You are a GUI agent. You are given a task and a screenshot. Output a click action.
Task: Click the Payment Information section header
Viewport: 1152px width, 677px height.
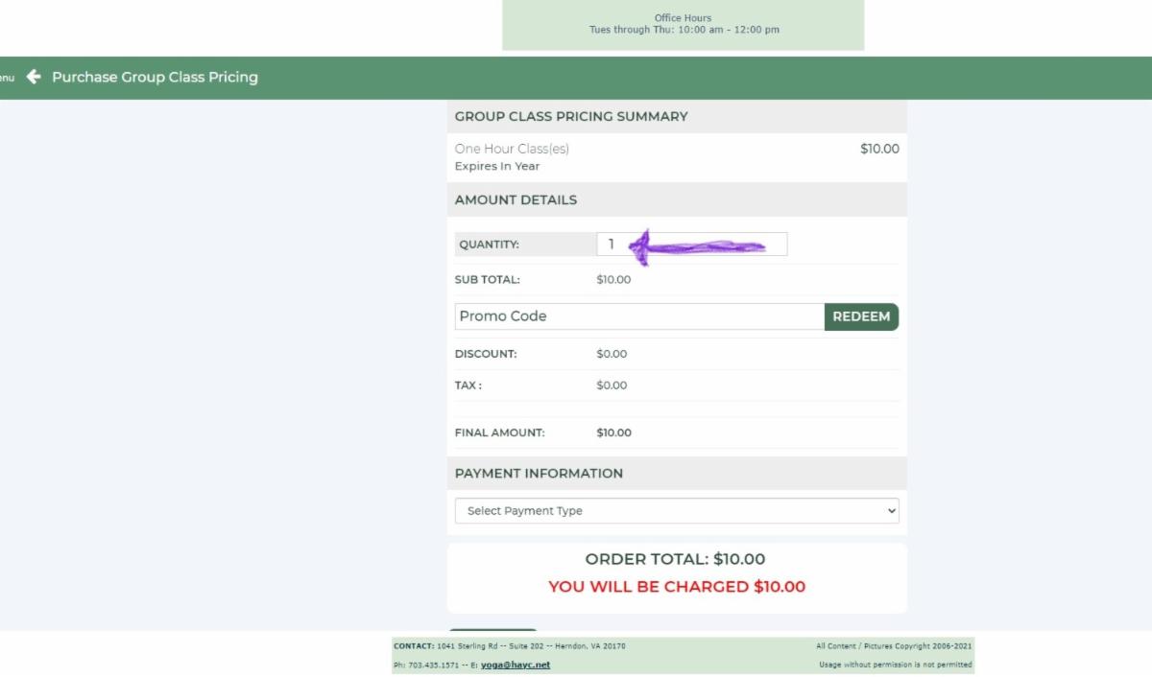coord(539,473)
